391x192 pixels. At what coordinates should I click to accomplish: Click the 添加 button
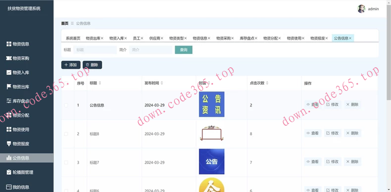(71, 65)
